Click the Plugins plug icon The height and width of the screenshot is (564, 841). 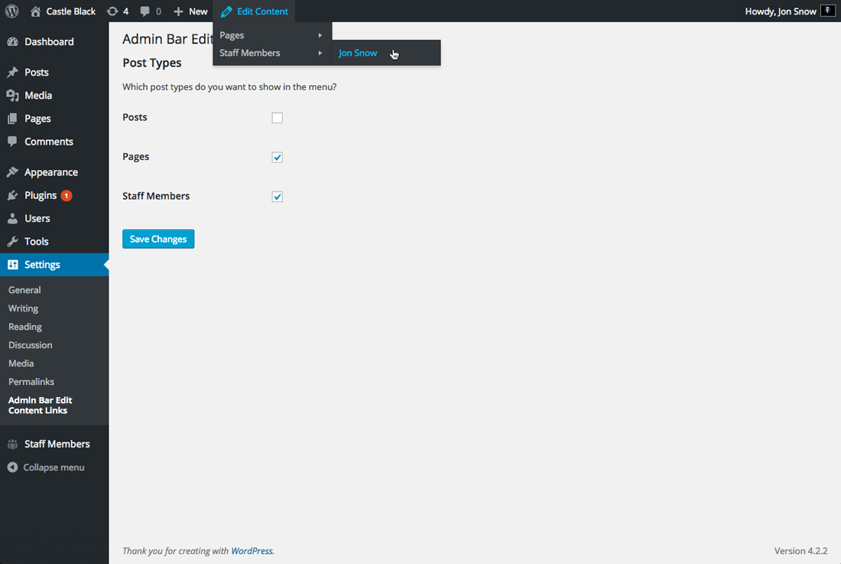tap(13, 195)
